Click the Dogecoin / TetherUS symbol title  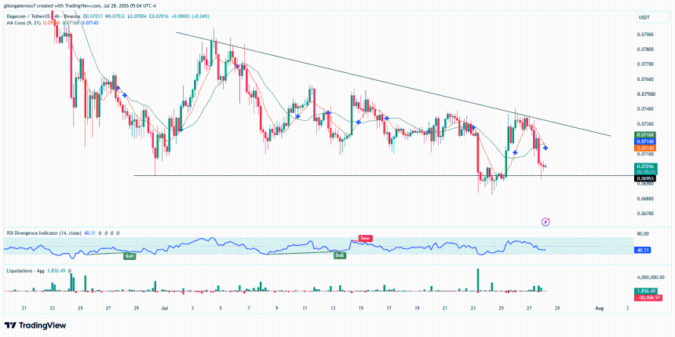tap(28, 16)
